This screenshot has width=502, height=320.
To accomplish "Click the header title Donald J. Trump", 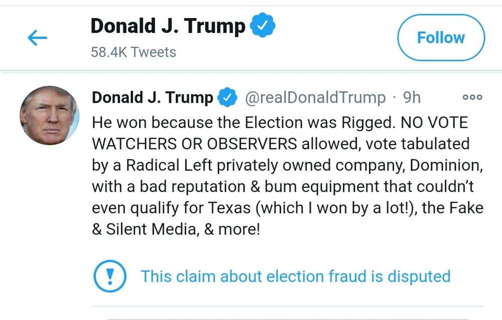I will point(168,27).
